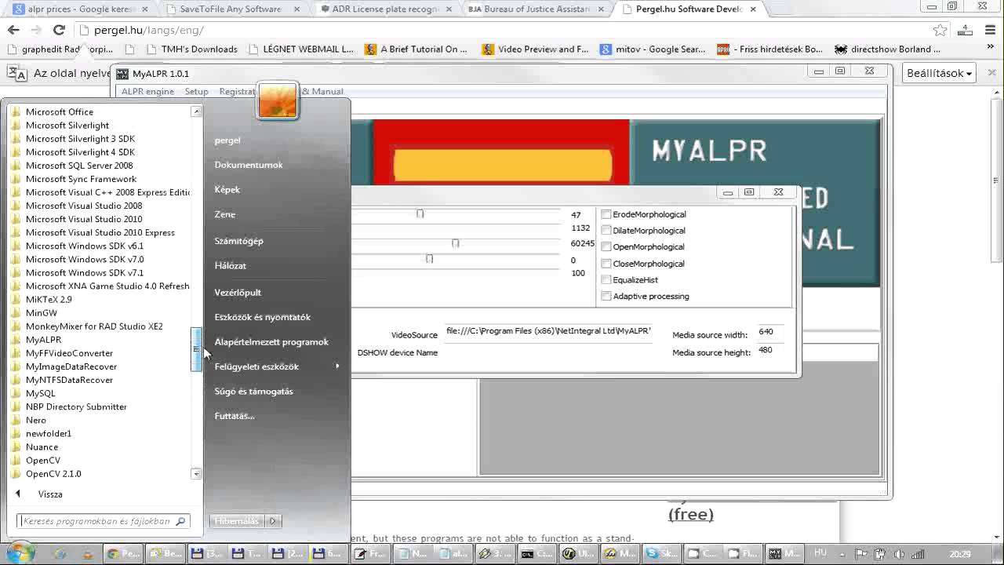1004x565 pixels.
Task: Click the volume icon in the system tray
Action: [x=899, y=554]
